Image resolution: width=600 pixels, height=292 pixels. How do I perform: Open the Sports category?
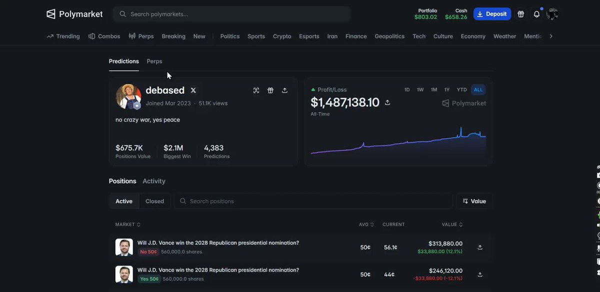pos(256,36)
